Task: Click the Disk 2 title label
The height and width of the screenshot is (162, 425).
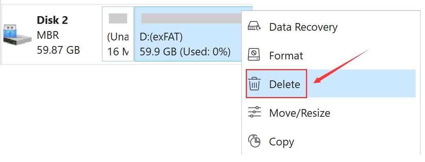Action: [53, 20]
